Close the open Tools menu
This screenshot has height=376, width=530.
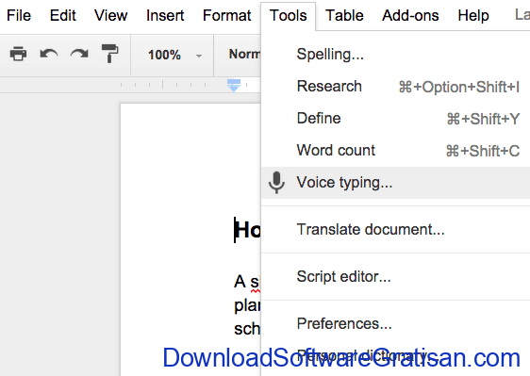(x=288, y=15)
